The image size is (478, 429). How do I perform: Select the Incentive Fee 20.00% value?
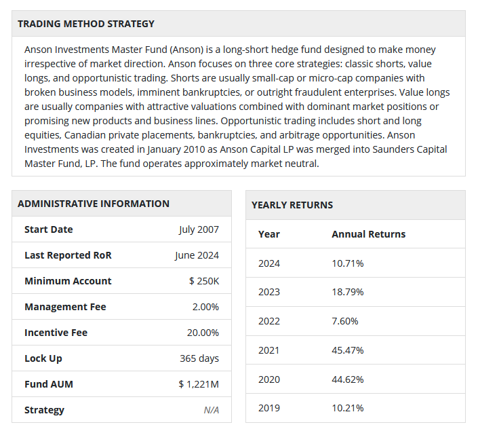(x=203, y=333)
